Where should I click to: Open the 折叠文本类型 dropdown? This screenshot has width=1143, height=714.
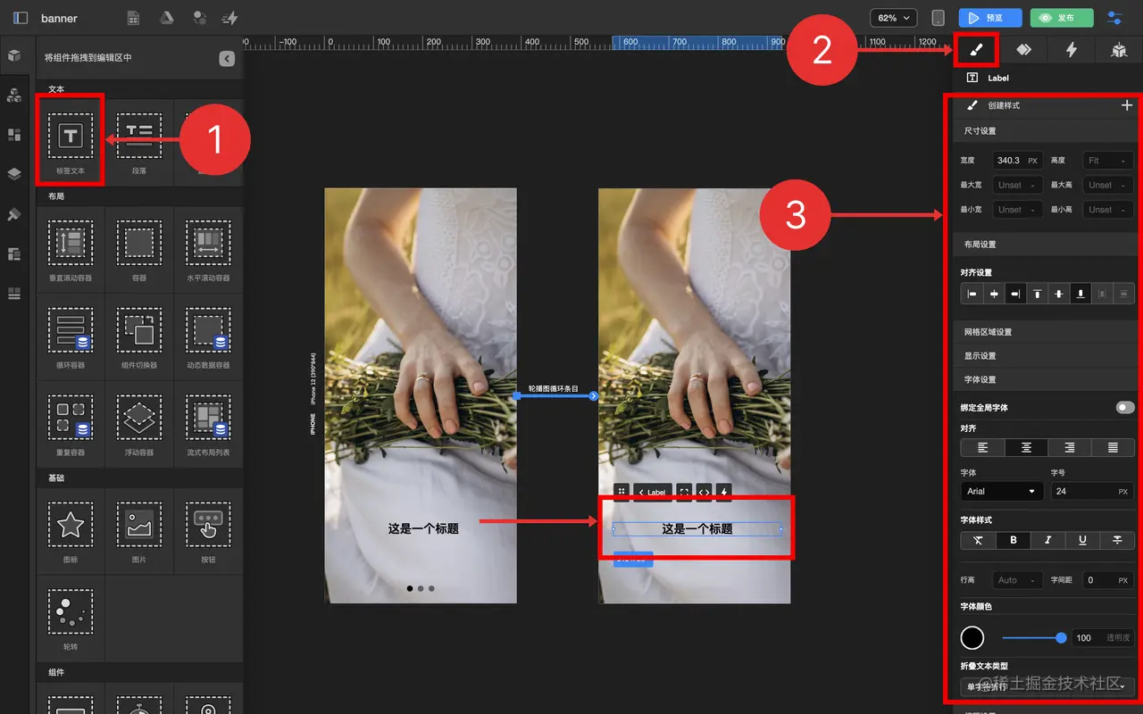point(1047,686)
